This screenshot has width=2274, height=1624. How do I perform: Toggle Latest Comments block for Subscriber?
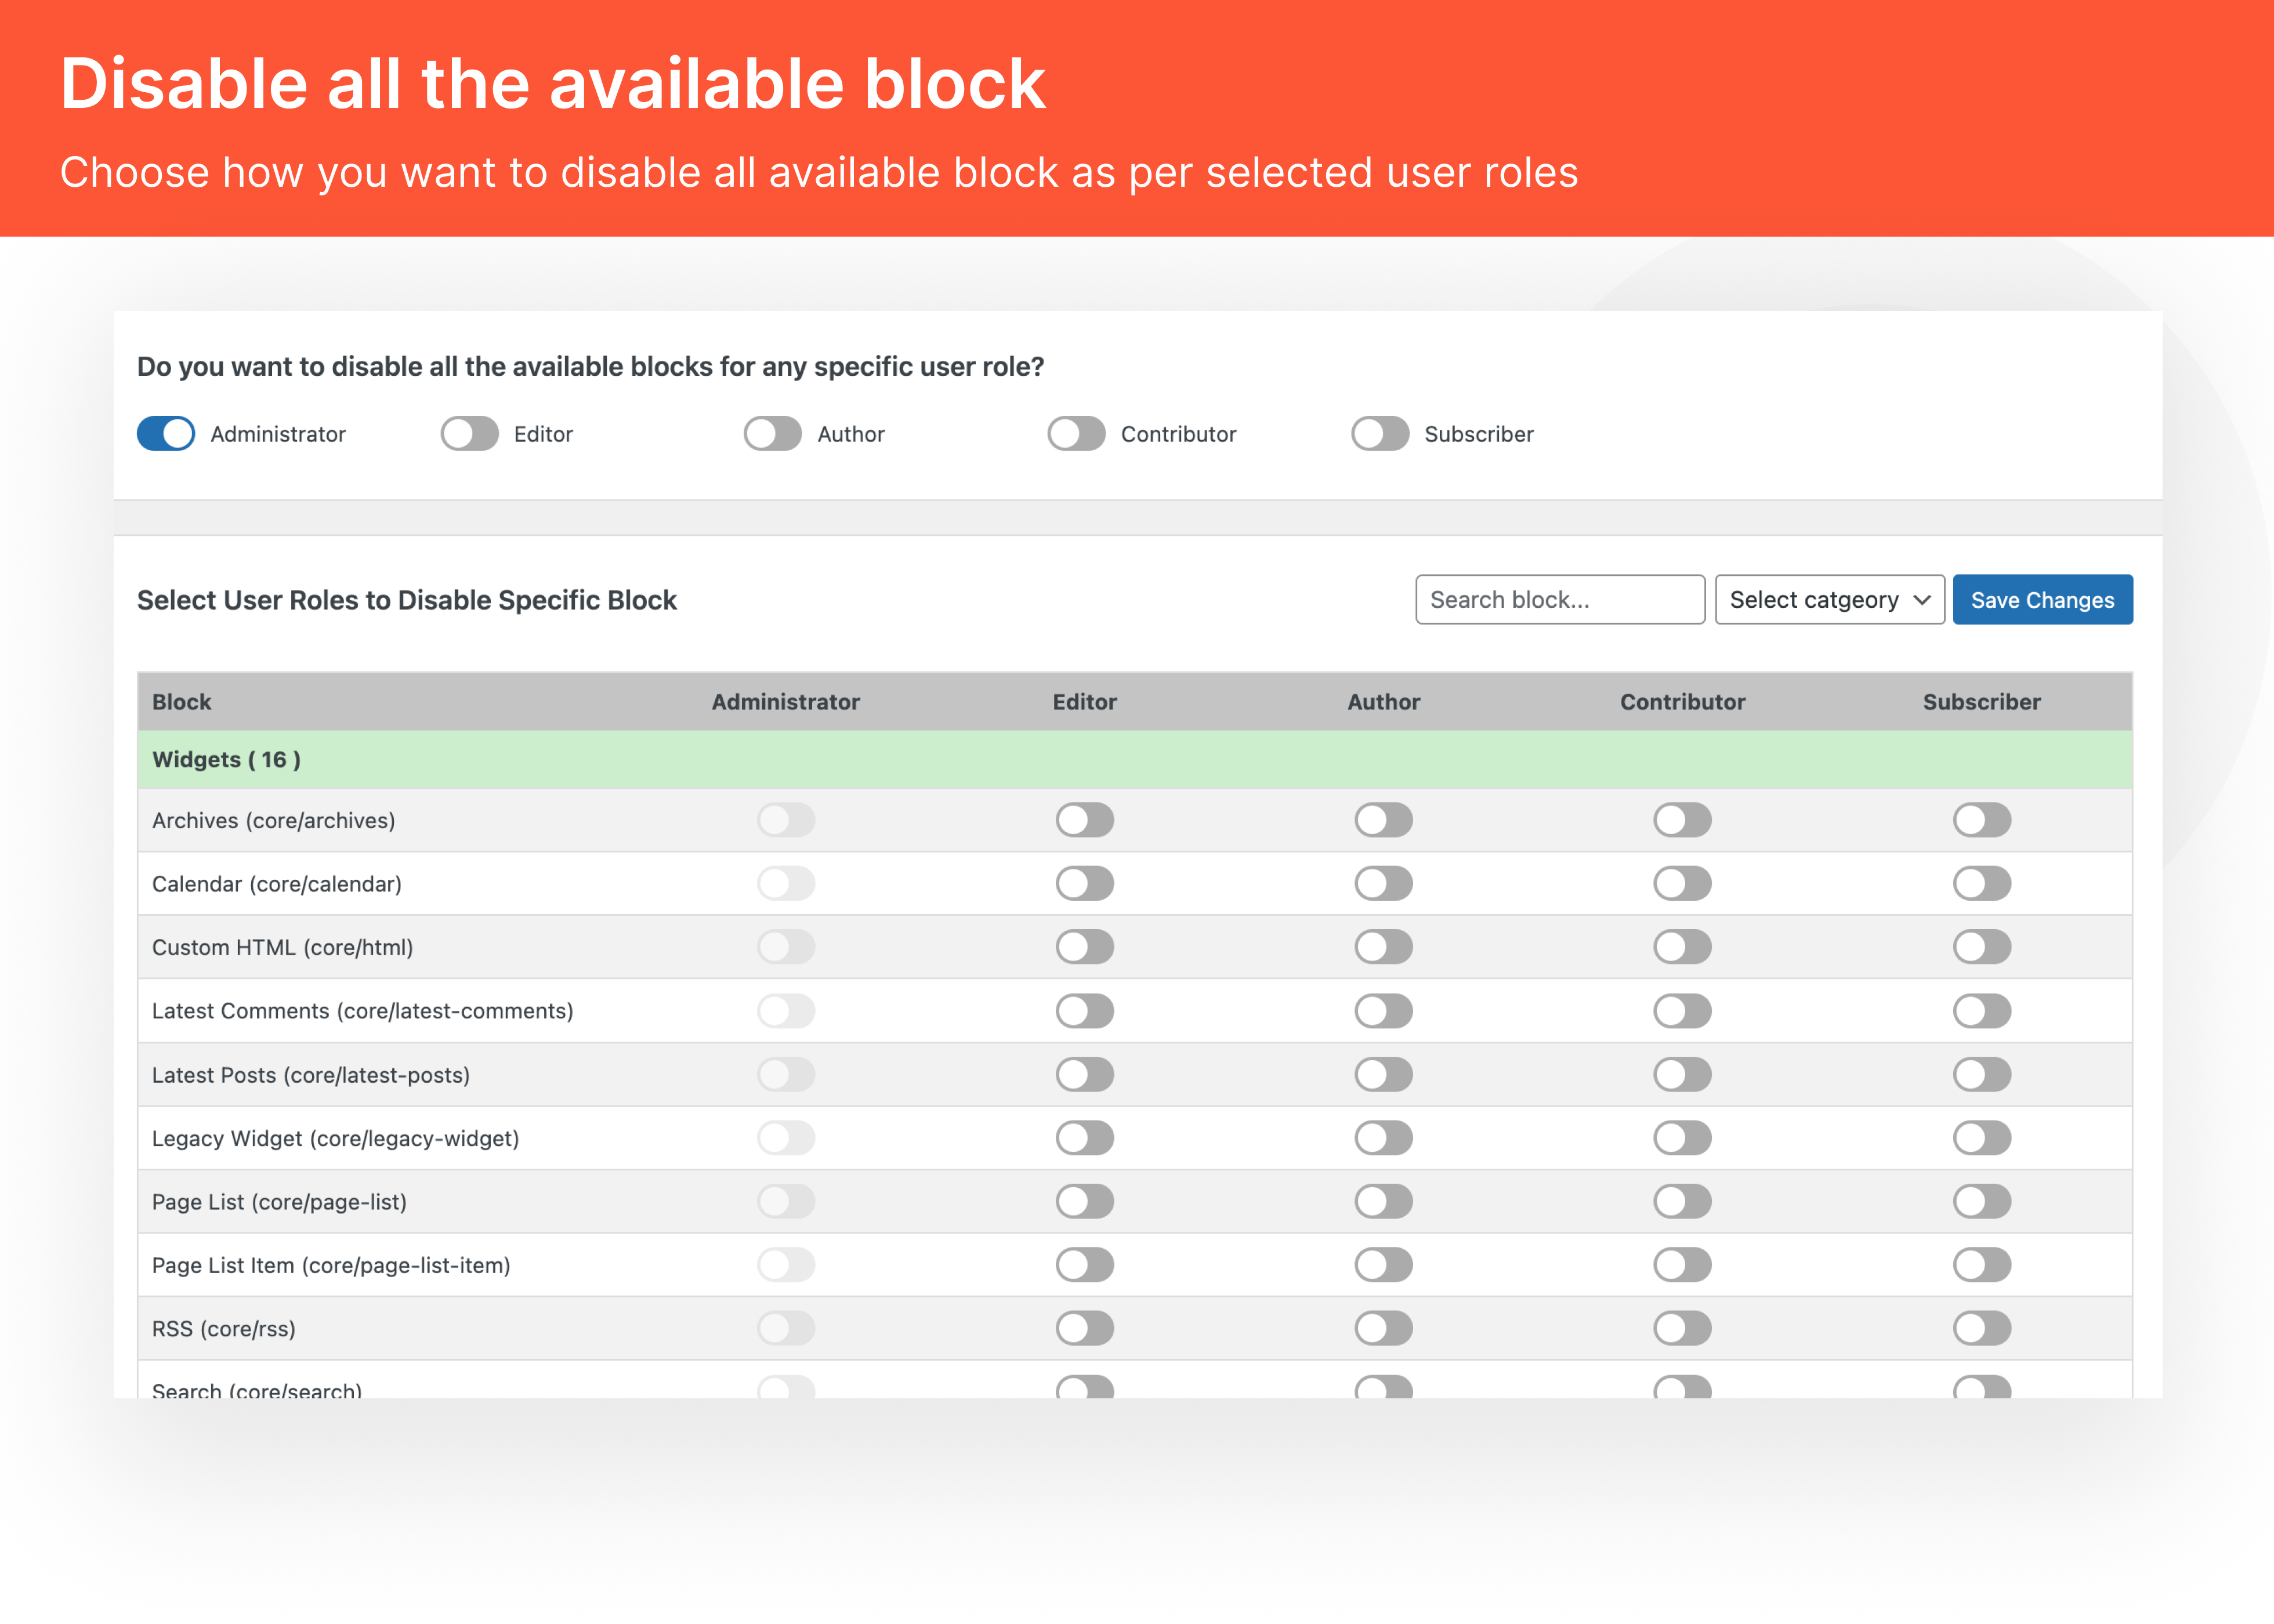click(1982, 1011)
